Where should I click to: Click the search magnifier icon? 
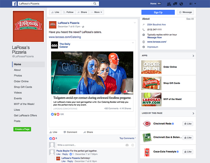(x=95, y=4)
